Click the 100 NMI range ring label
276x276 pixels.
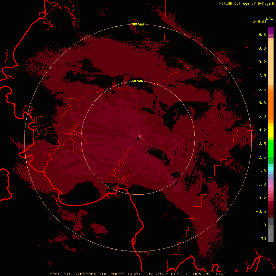(138, 24)
